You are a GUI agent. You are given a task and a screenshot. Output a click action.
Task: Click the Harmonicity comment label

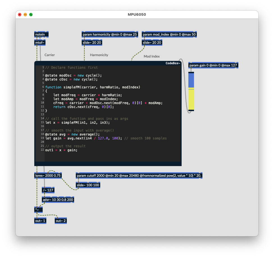point(99,55)
